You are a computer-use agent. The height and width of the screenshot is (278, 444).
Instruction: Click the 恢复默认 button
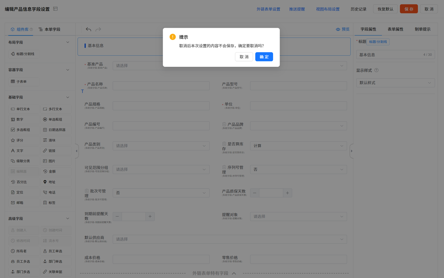385,9
